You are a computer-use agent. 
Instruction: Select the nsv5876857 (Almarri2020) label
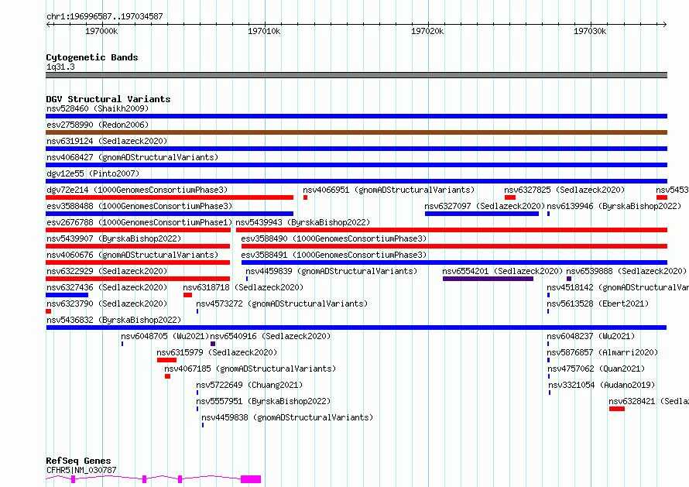[602, 352]
